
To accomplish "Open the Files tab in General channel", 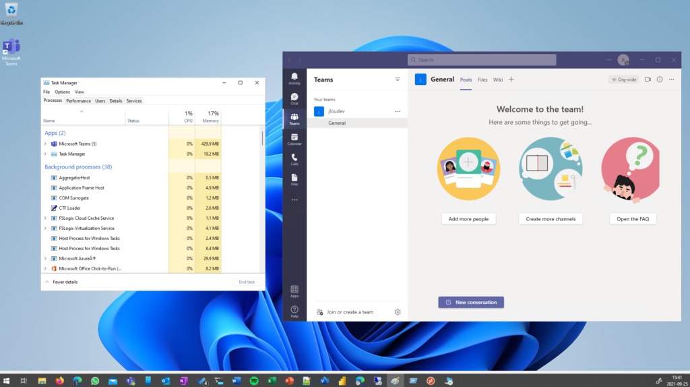I will pos(482,80).
